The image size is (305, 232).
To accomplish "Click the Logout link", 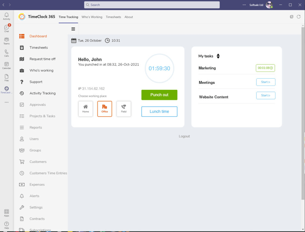I will (184, 136).
